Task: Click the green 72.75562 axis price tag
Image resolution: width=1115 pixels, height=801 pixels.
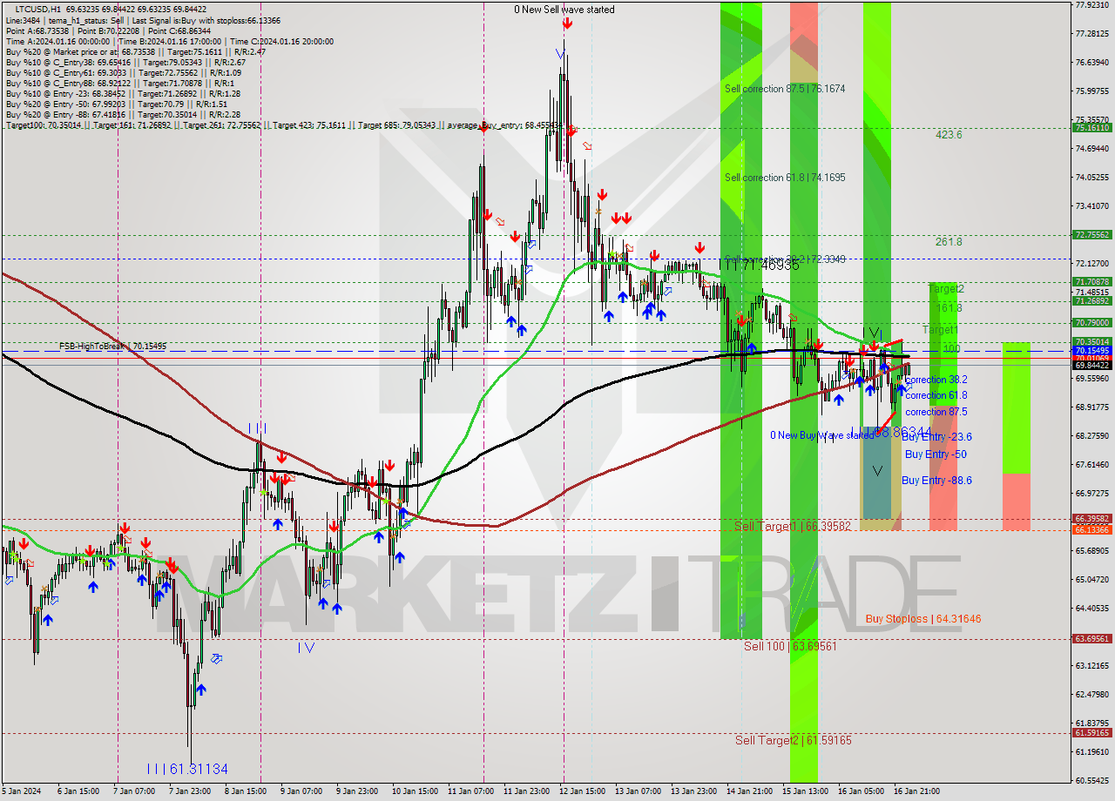Action: [x=1092, y=234]
